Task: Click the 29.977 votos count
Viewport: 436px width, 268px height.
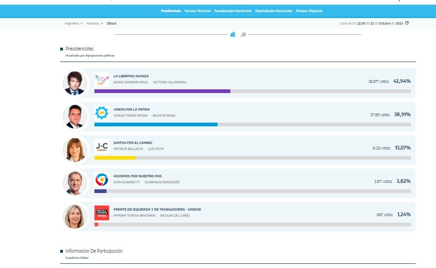Action: pos(379,81)
